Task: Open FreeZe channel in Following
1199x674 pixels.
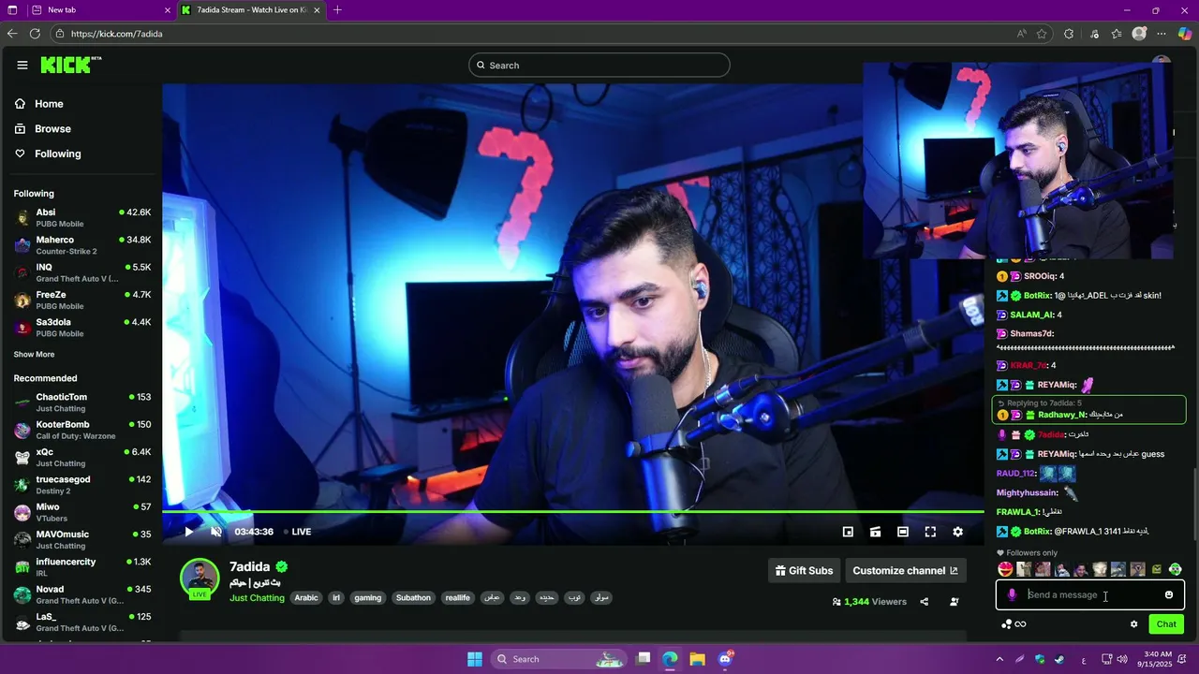Action: 82,300
